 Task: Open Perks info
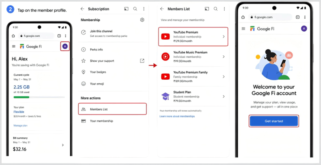tap(112, 49)
